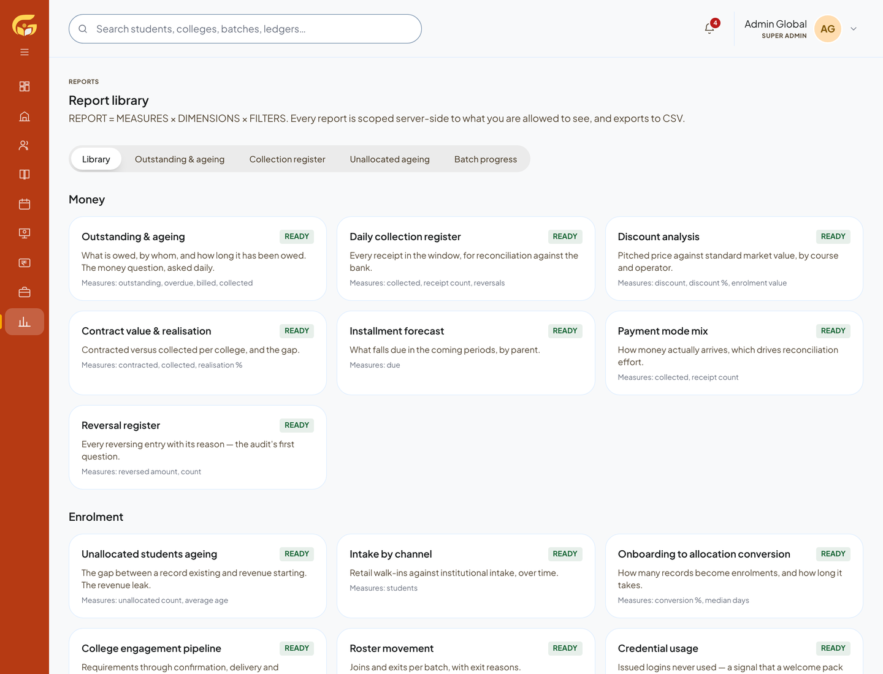Image resolution: width=883 pixels, height=674 pixels.
Task: Click READY badge on Discount analysis
Action: click(x=833, y=237)
